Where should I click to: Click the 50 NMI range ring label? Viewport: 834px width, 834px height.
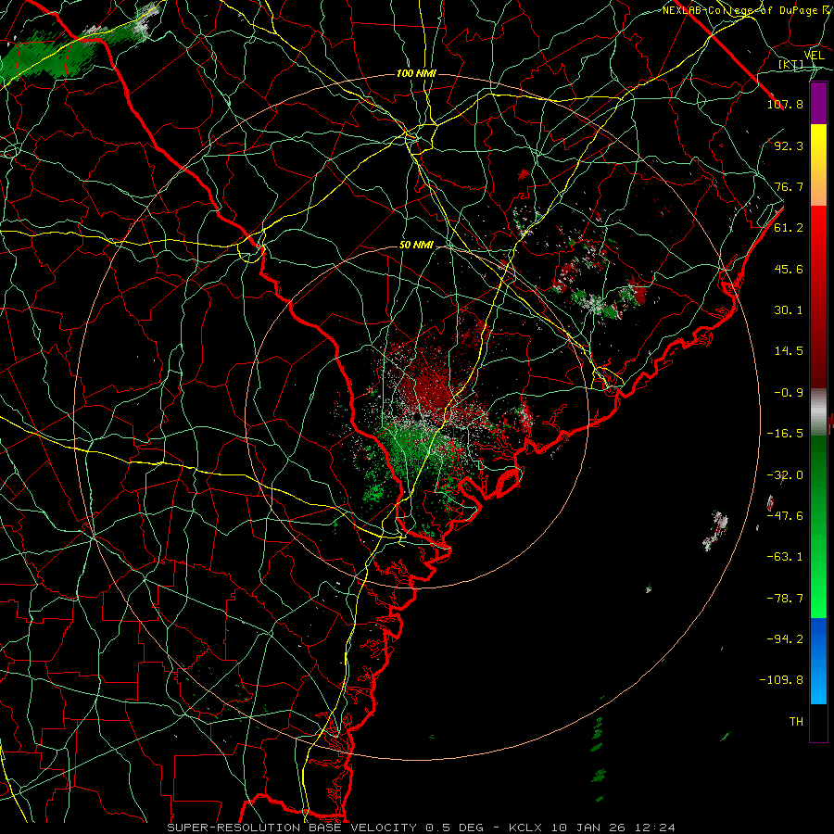416,246
